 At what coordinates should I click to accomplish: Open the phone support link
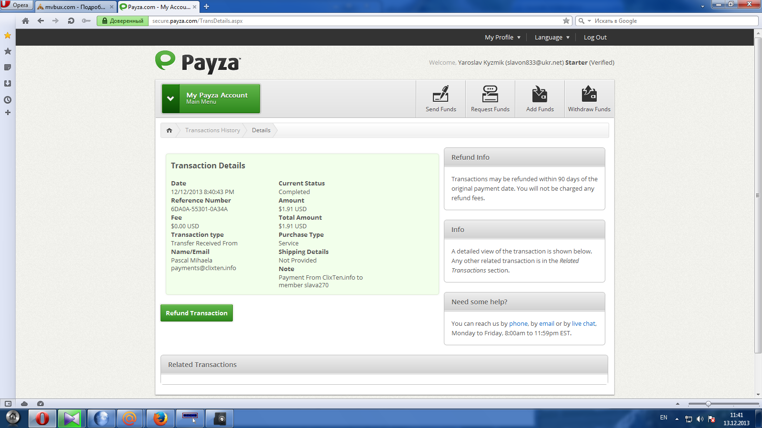pyautogui.click(x=518, y=323)
